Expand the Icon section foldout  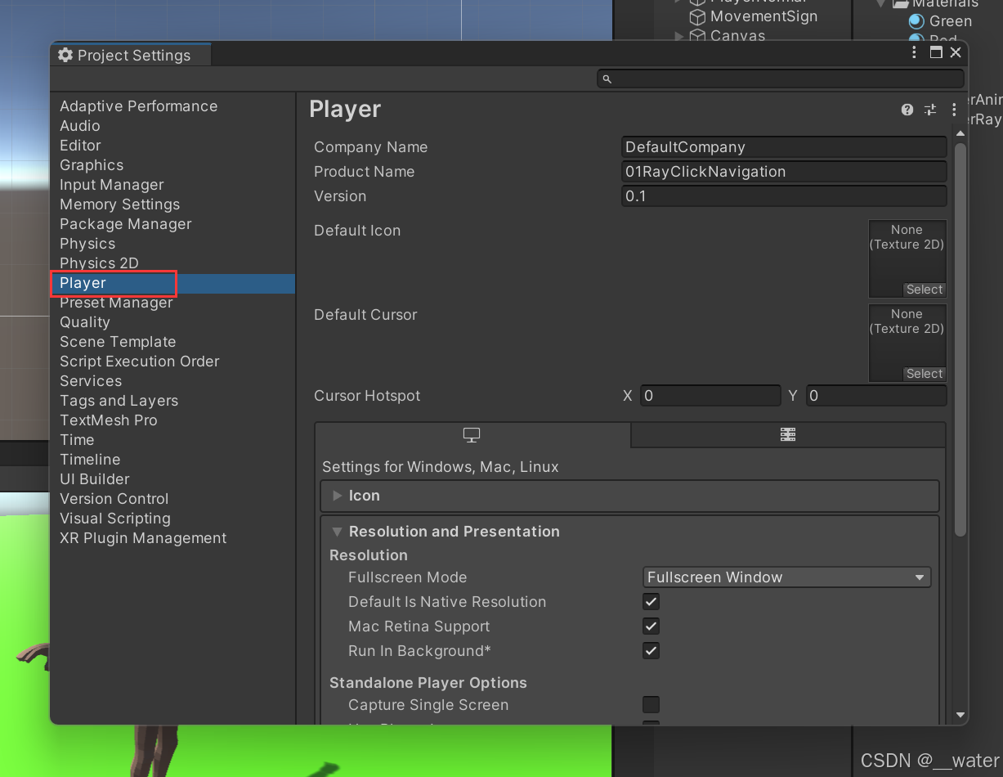coord(338,496)
